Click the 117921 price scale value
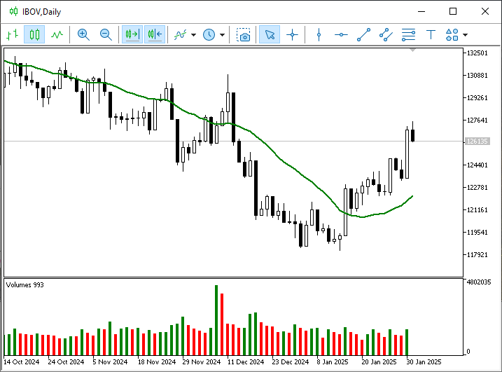Viewport: 502px width, 372px height. coord(477,255)
